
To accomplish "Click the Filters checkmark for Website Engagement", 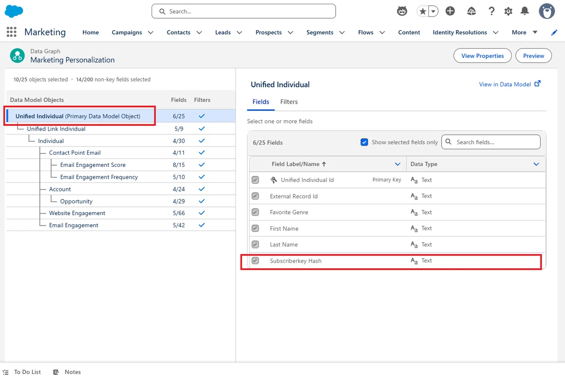I will point(202,213).
